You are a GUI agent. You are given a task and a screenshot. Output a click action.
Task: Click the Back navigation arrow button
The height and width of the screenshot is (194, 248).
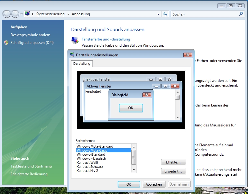pos(7,14)
